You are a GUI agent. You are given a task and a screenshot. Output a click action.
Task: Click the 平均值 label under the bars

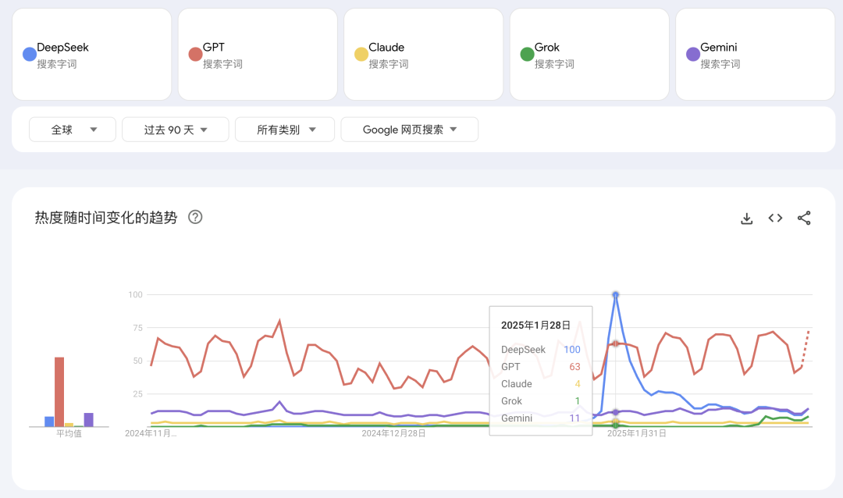coord(69,433)
